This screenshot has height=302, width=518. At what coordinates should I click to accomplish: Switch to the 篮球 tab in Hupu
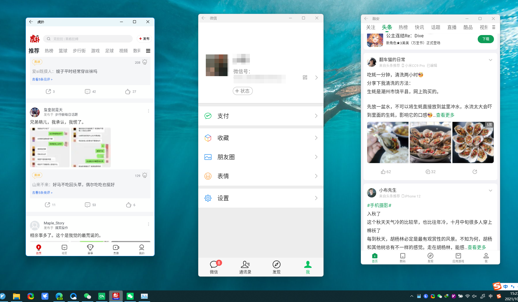(x=63, y=51)
